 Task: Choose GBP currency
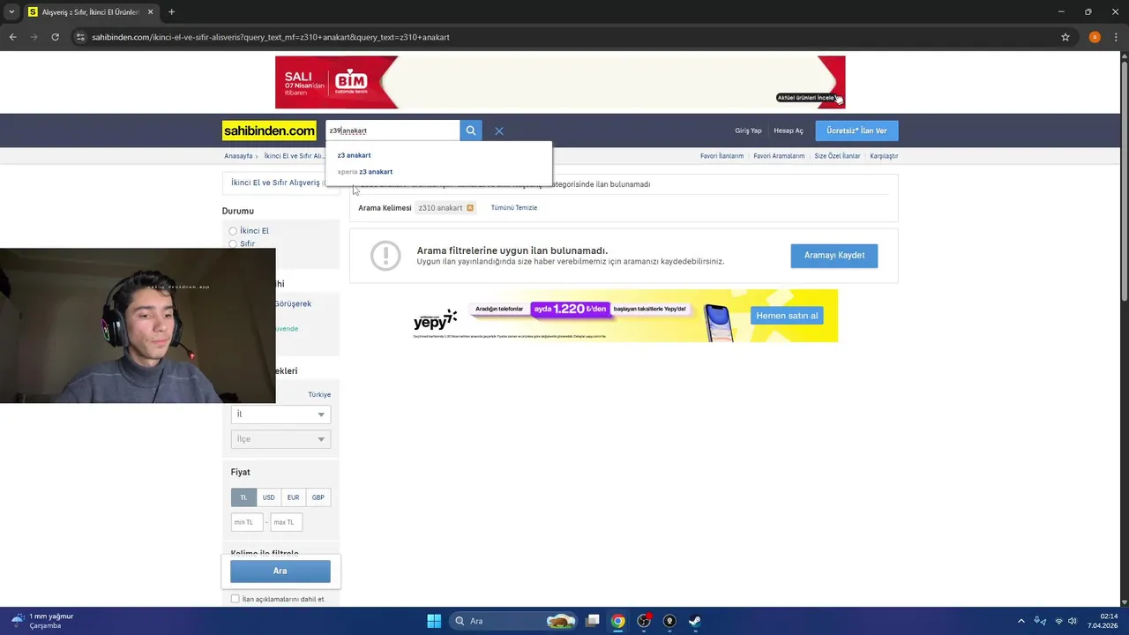click(318, 497)
